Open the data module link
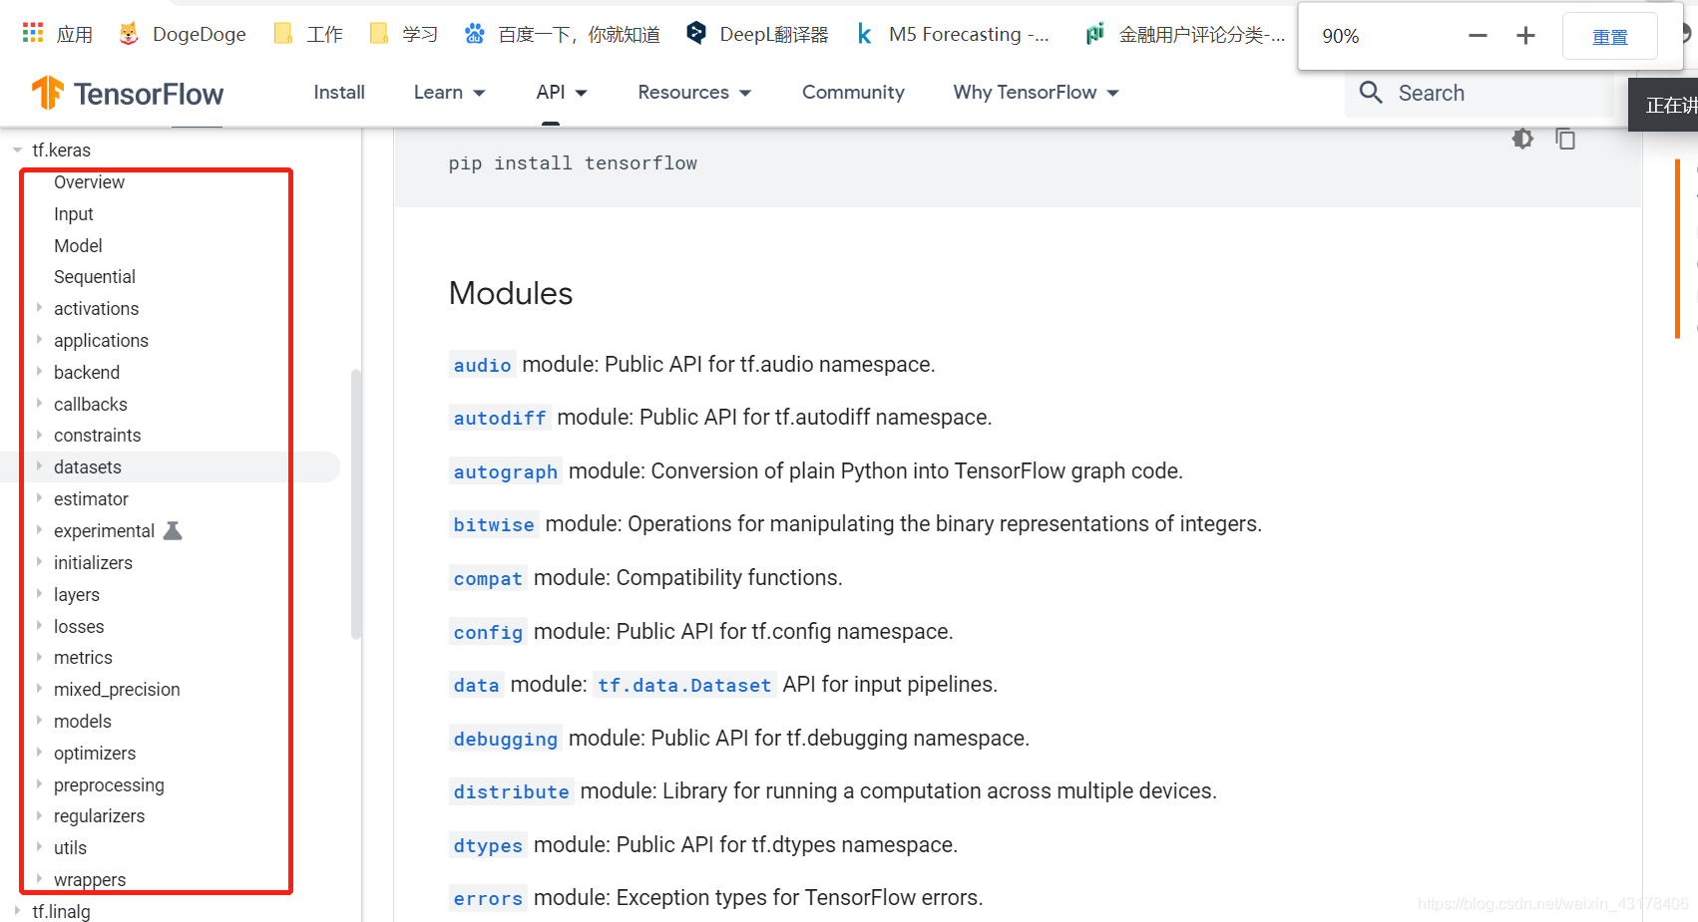The image size is (1698, 922). pos(476,685)
